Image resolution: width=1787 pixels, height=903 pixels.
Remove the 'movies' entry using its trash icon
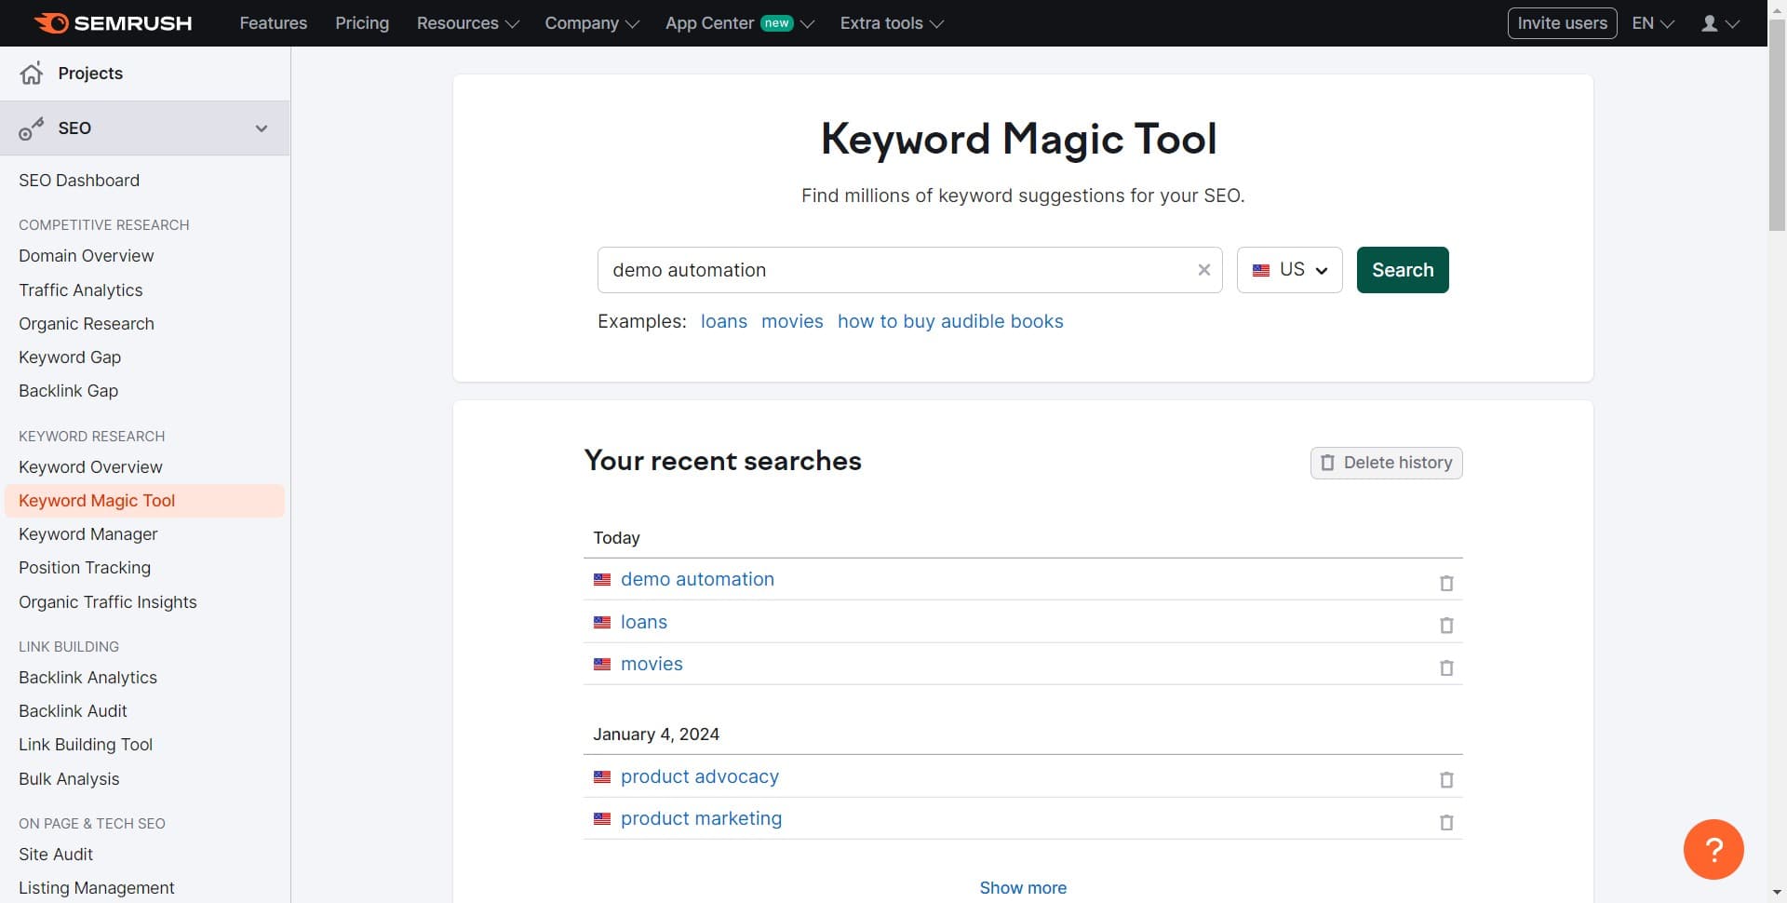point(1445,667)
